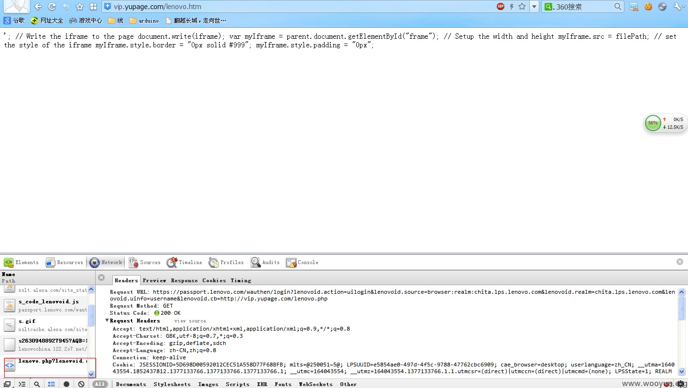Select the All filter pill
This screenshot has height=388, width=688.
(99, 384)
